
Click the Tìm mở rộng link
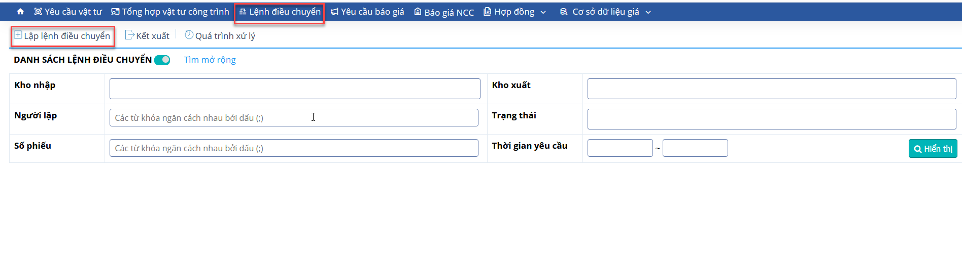[x=210, y=60]
